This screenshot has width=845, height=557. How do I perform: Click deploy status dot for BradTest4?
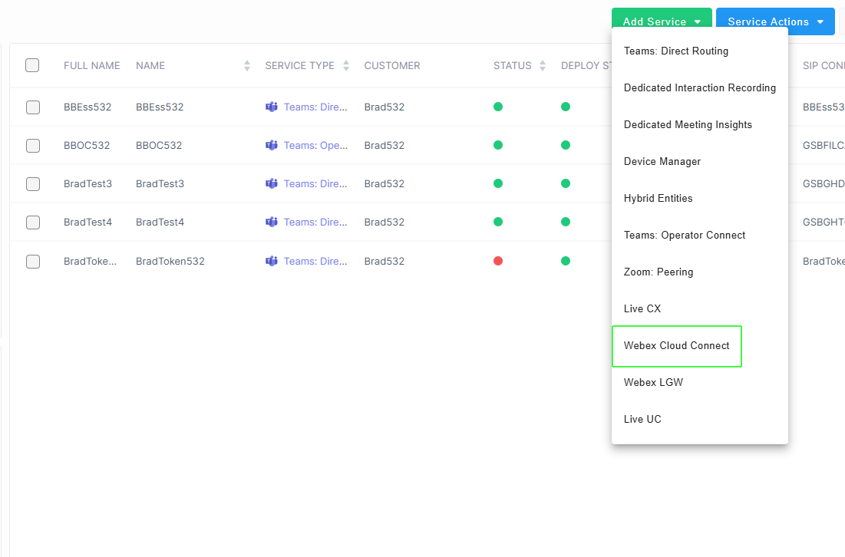coord(566,222)
